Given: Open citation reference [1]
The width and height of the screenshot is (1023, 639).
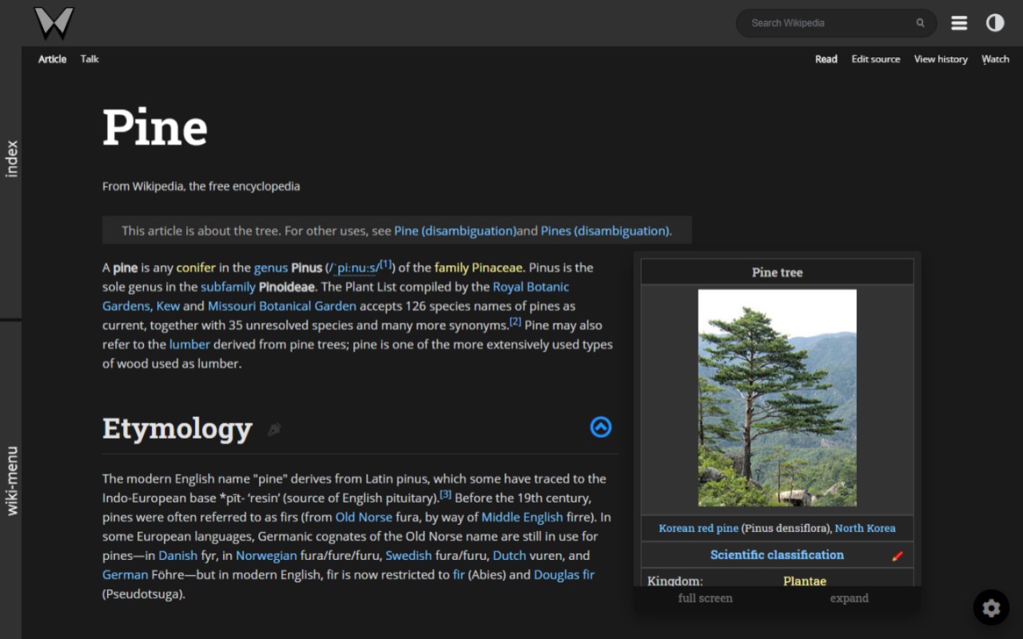Looking at the screenshot, I should click(386, 264).
